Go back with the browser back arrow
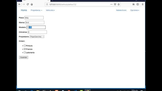Viewport: 162px width, 91px height. pyautogui.click(x=19, y=4)
